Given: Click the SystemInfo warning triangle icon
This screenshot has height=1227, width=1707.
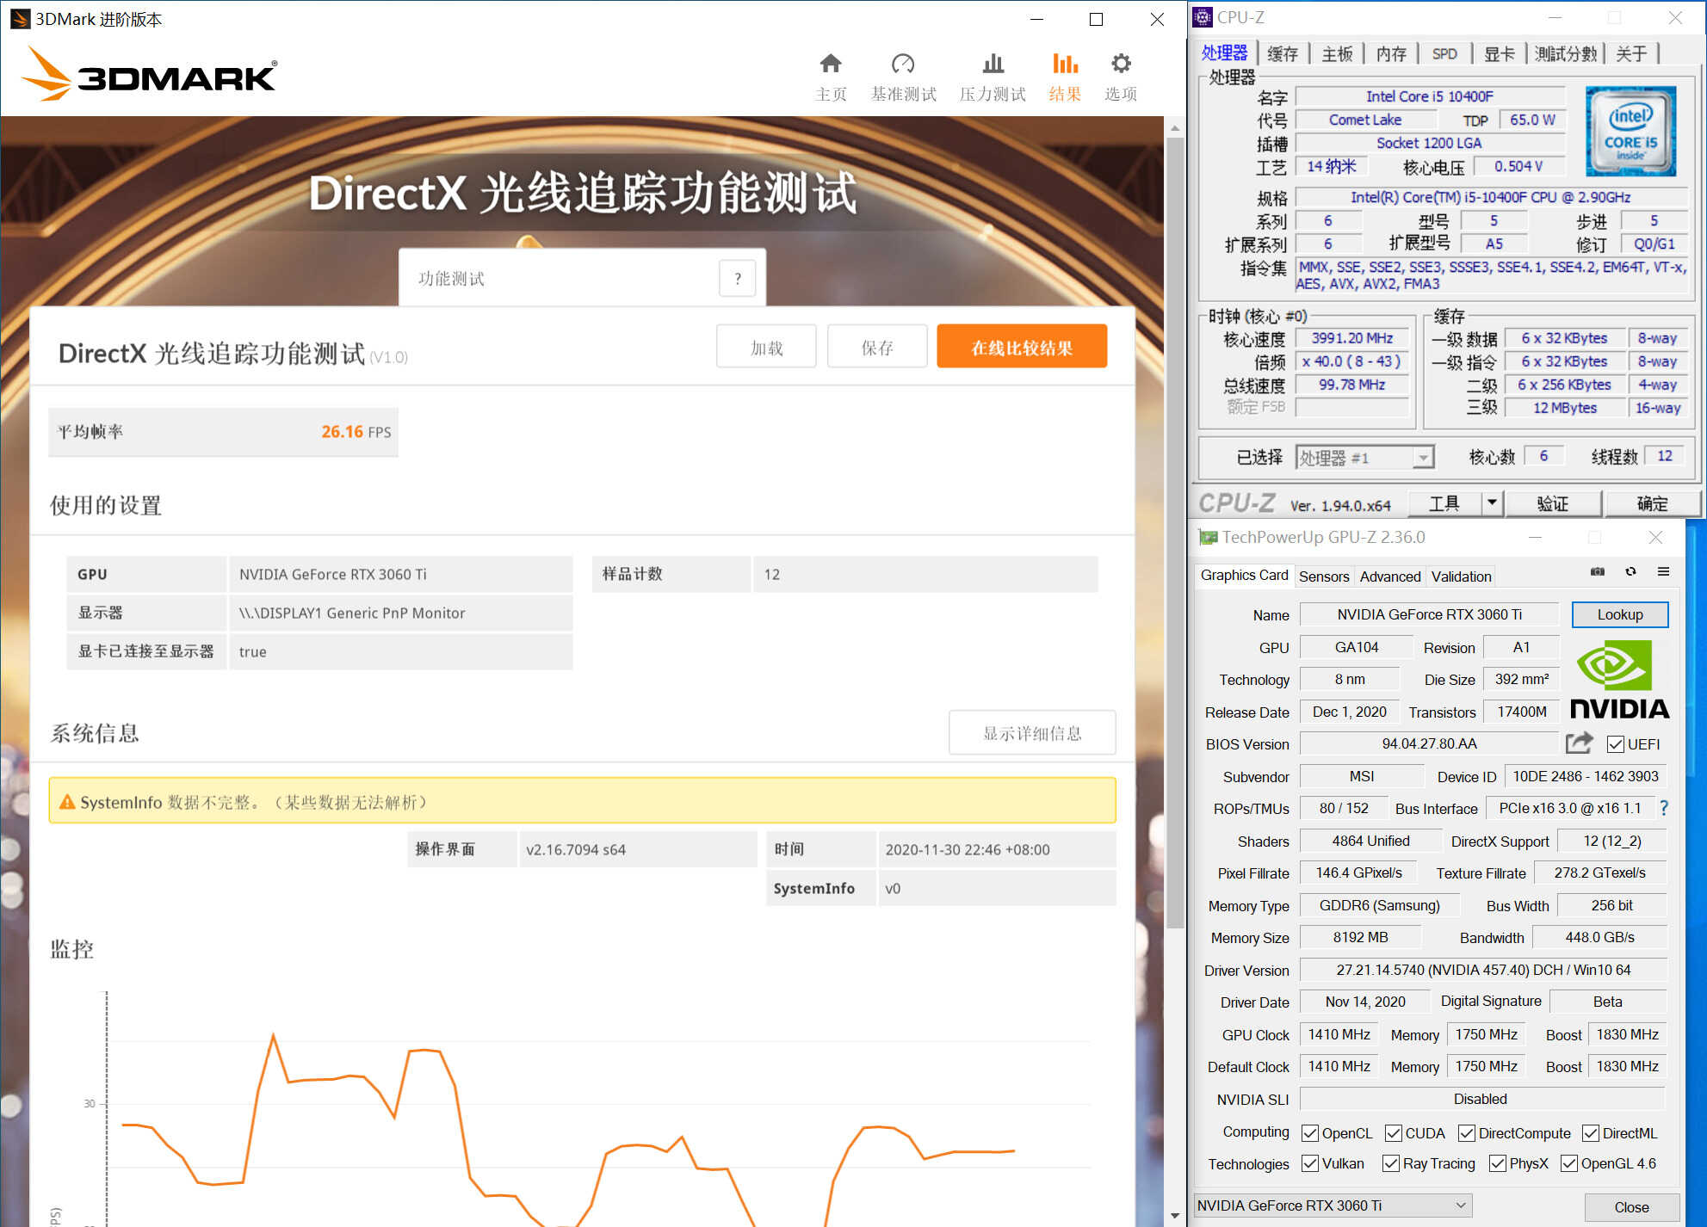Looking at the screenshot, I should click(67, 802).
